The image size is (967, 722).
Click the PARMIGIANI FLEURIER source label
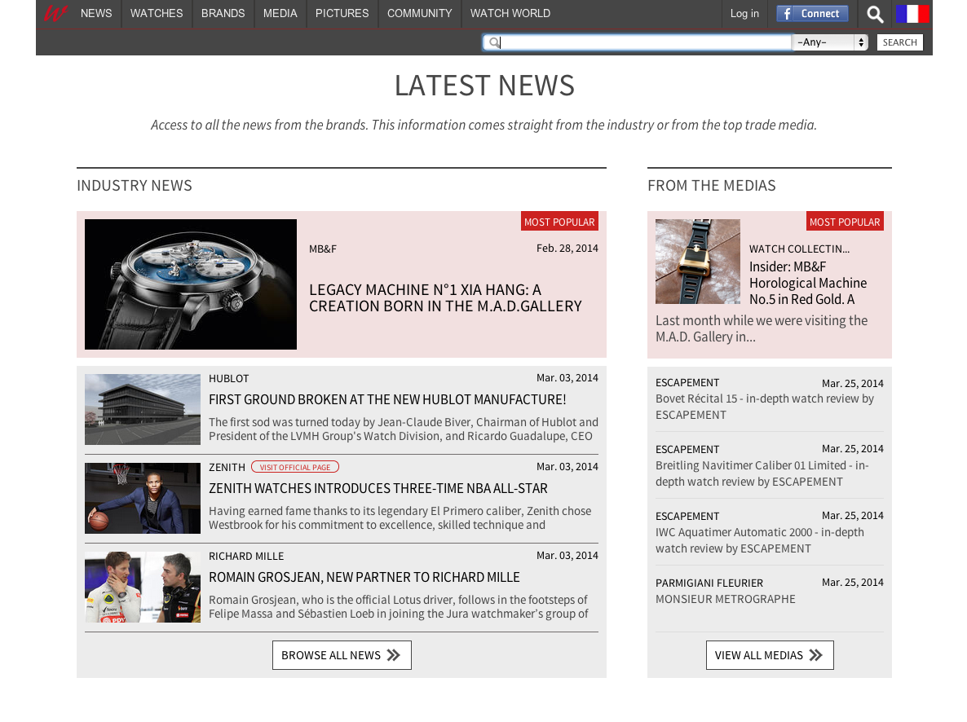point(709,583)
